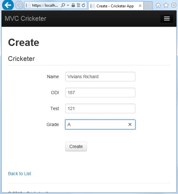Open a new blank tab
The width and height of the screenshot is (178, 194).
click(x=148, y=6)
